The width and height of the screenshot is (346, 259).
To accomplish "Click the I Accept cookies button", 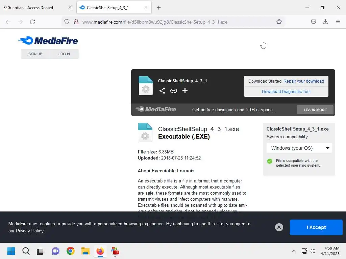I will coord(316,227).
